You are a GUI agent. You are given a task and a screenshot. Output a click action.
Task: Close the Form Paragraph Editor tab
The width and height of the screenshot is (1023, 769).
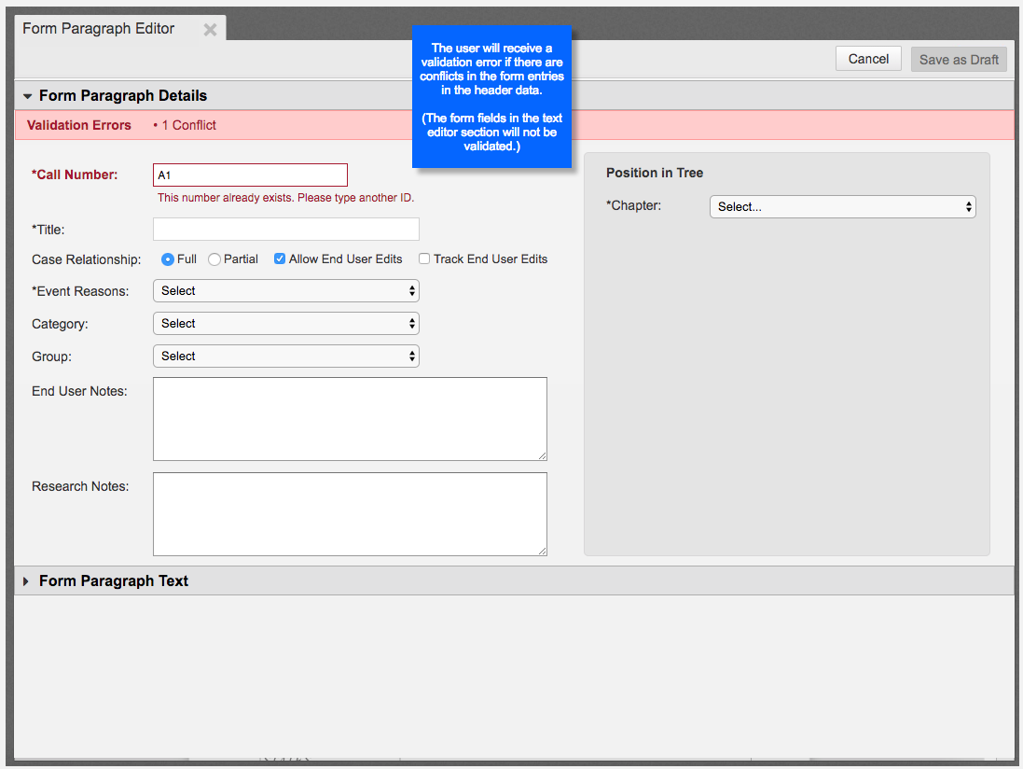(210, 29)
